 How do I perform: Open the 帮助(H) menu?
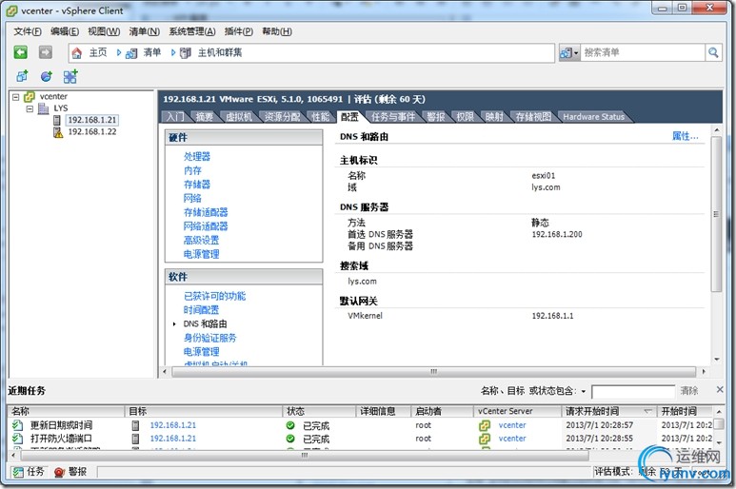point(277,31)
